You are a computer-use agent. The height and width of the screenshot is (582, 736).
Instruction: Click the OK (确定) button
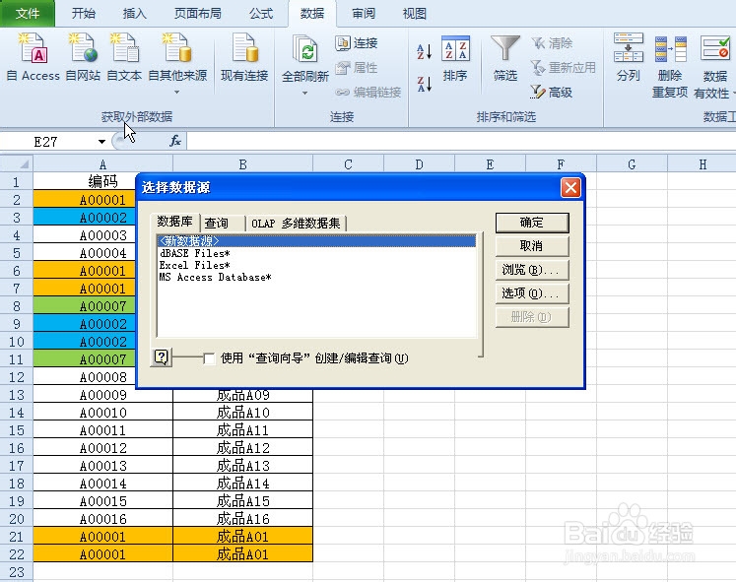tap(532, 223)
